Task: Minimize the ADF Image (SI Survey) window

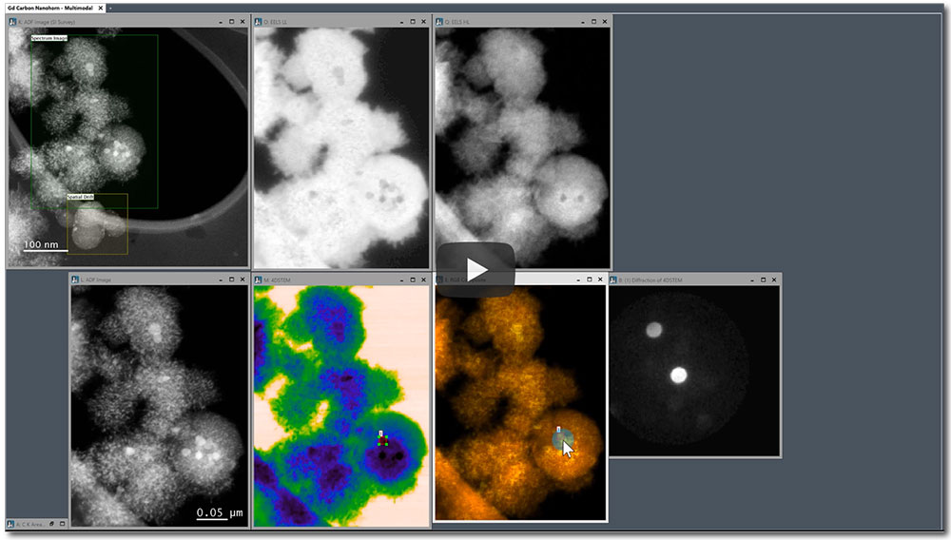Action: [x=221, y=22]
